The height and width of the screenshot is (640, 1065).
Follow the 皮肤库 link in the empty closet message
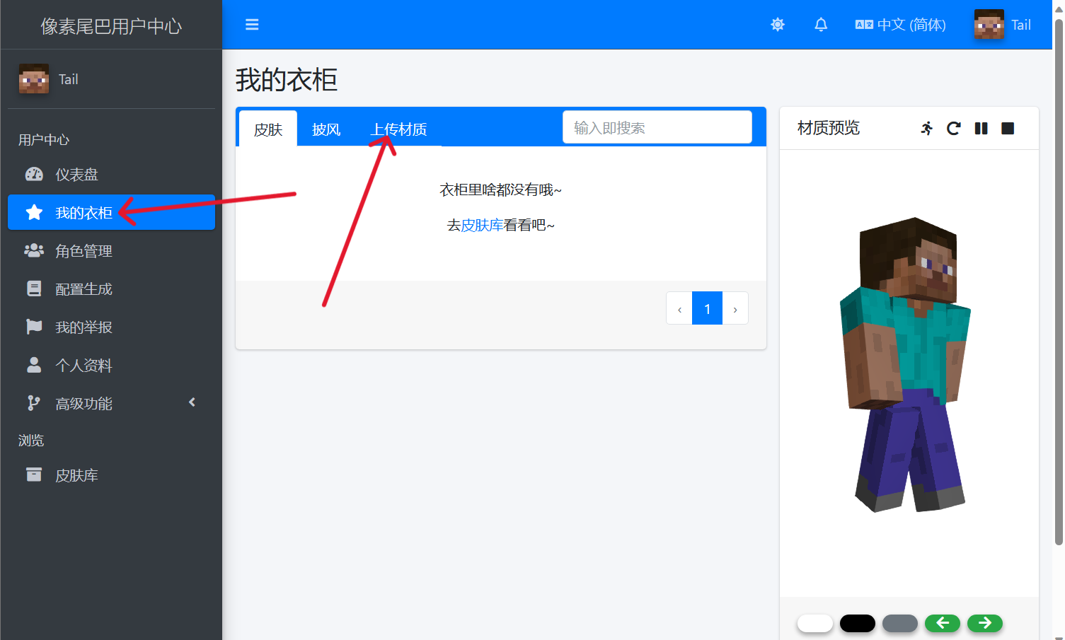tap(482, 225)
